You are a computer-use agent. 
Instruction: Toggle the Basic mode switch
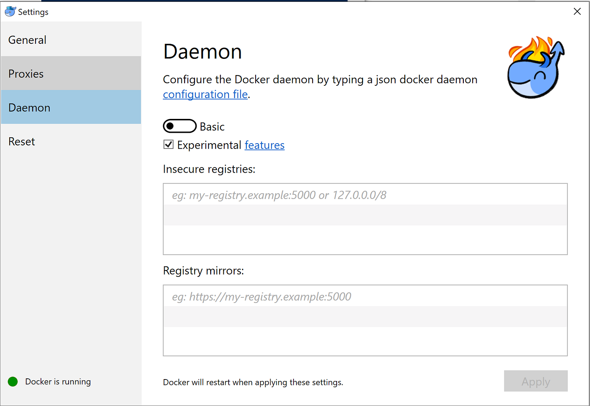point(180,126)
